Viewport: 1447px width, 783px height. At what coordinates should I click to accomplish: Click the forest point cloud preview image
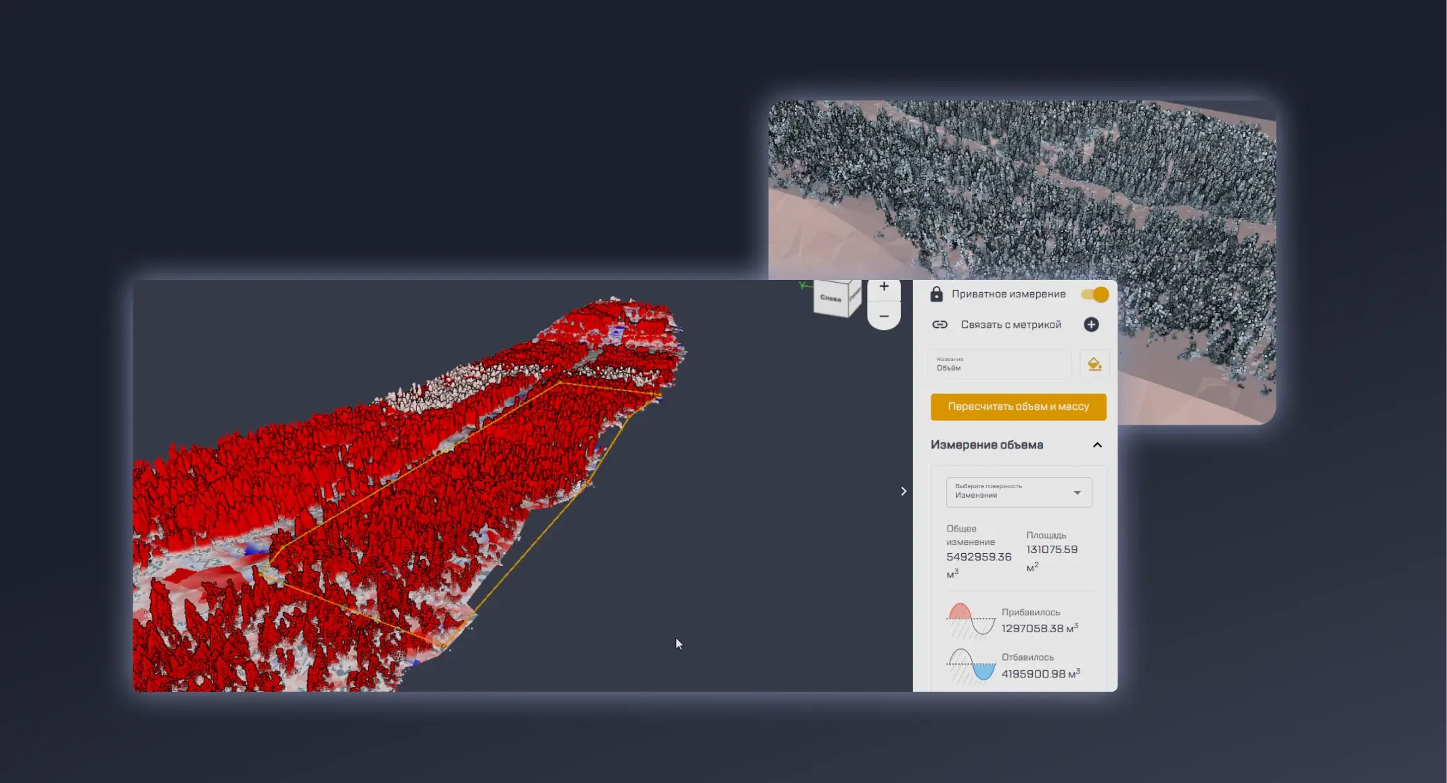[x=1022, y=189]
